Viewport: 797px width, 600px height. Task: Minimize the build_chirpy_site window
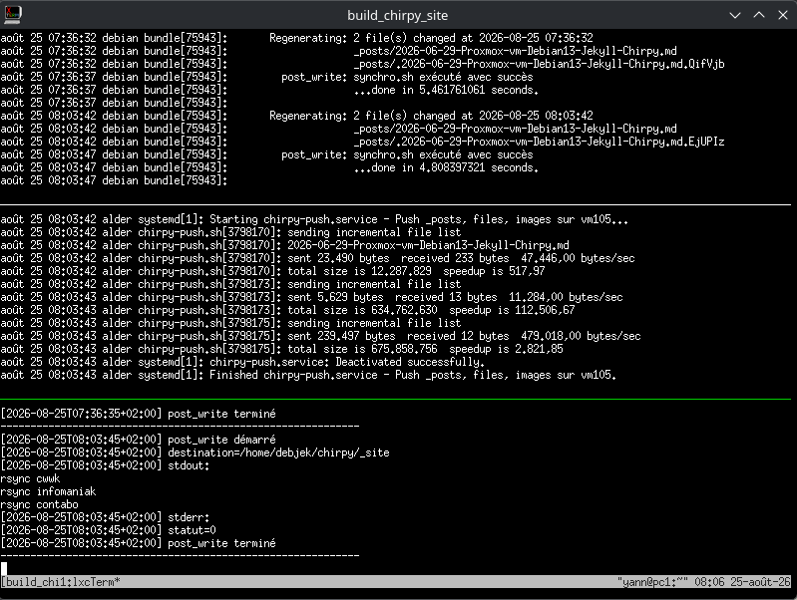(x=735, y=15)
